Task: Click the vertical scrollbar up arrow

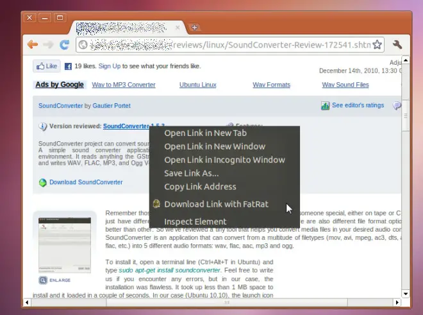Action: click(406, 60)
